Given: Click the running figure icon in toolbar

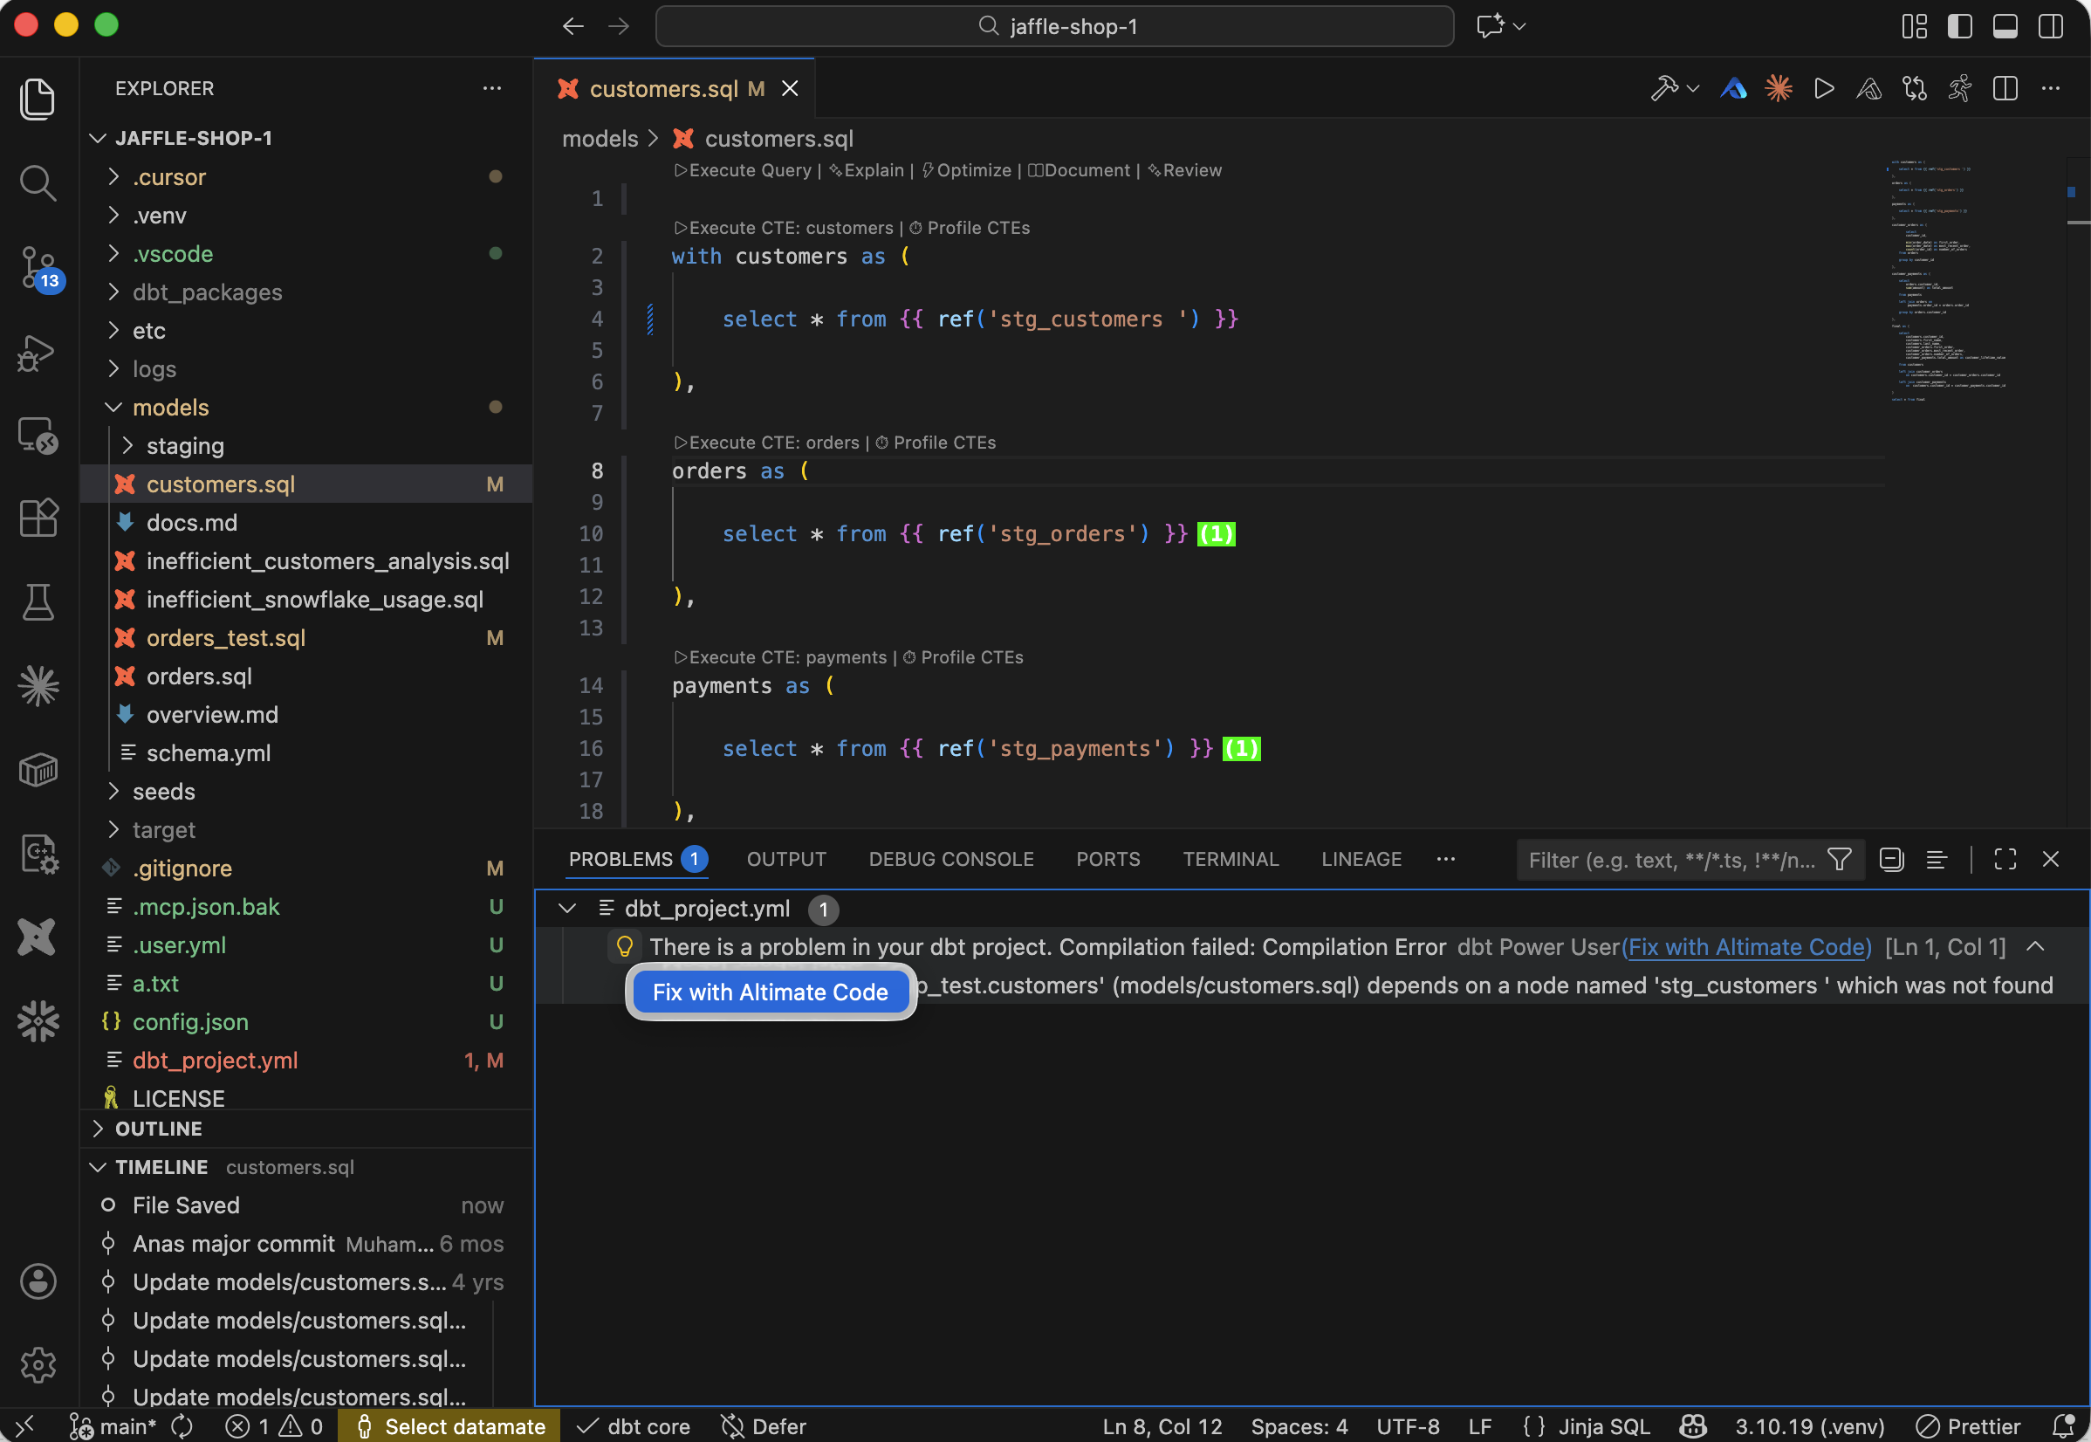Looking at the screenshot, I should [1959, 88].
